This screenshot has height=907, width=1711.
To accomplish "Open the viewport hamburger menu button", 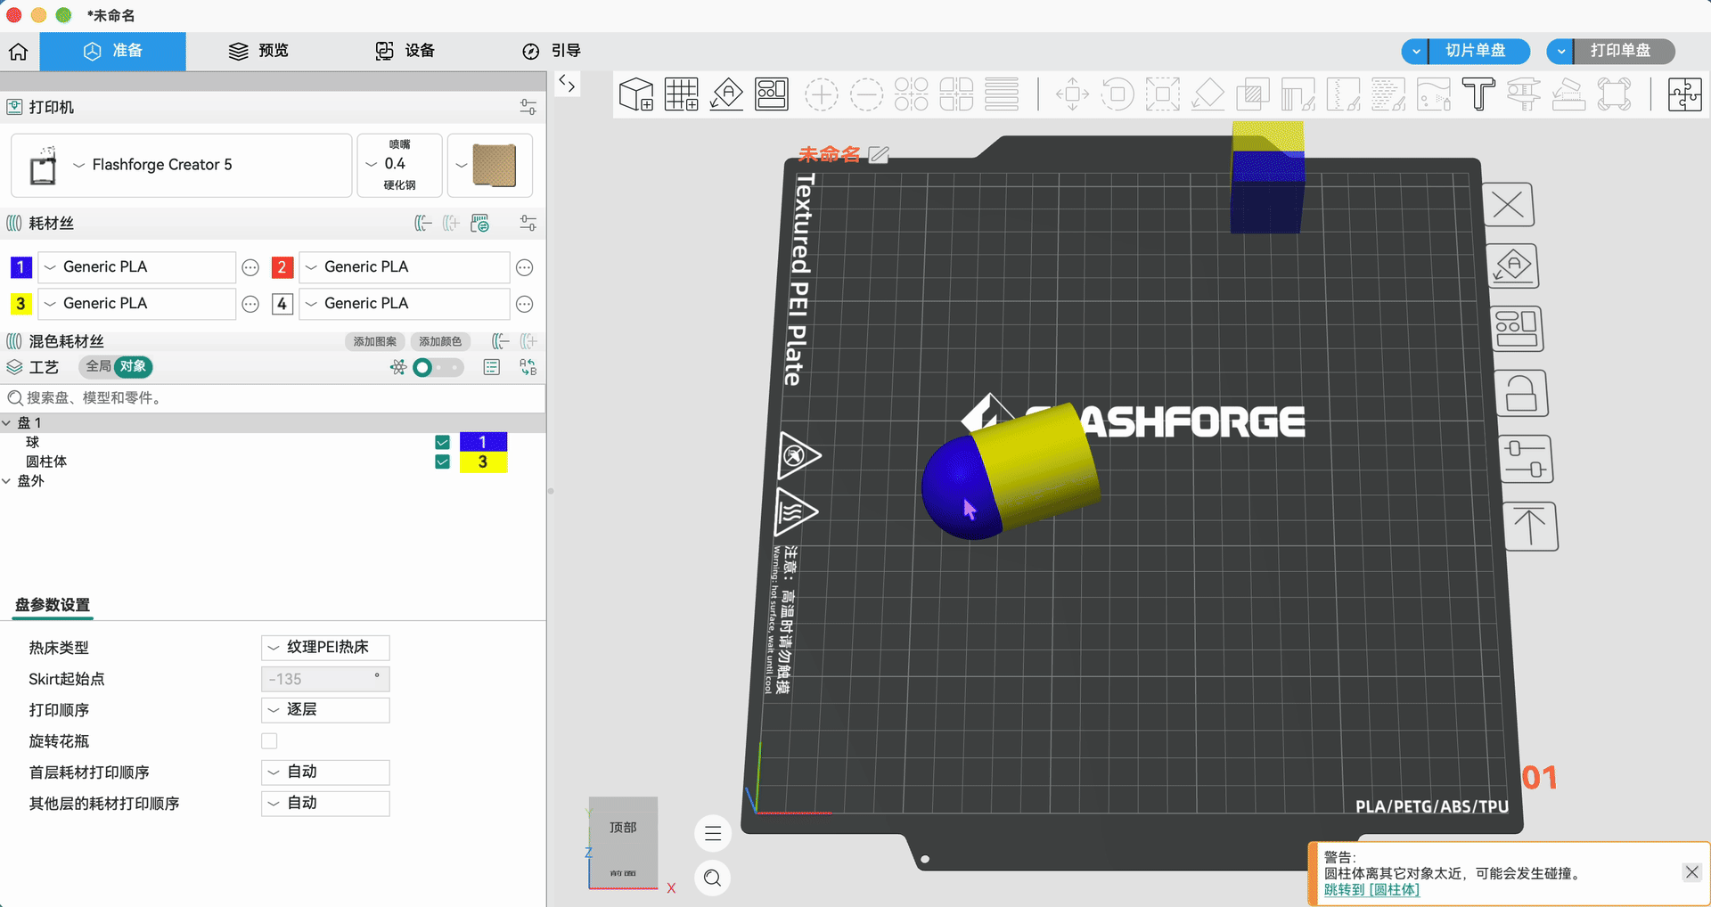I will (713, 834).
